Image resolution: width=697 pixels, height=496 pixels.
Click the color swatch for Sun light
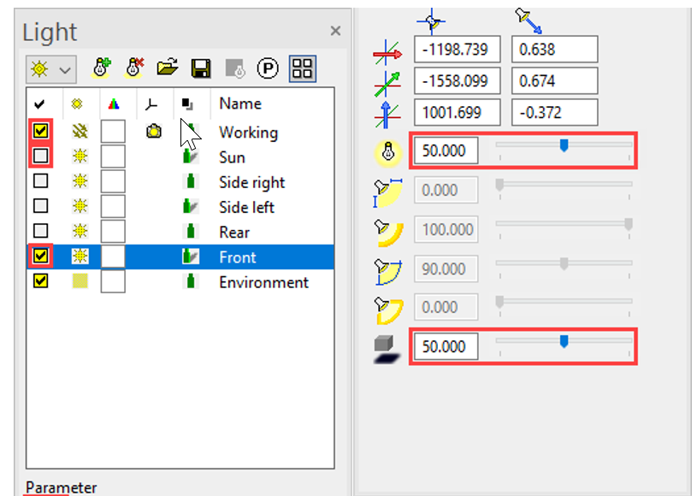[x=113, y=156]
